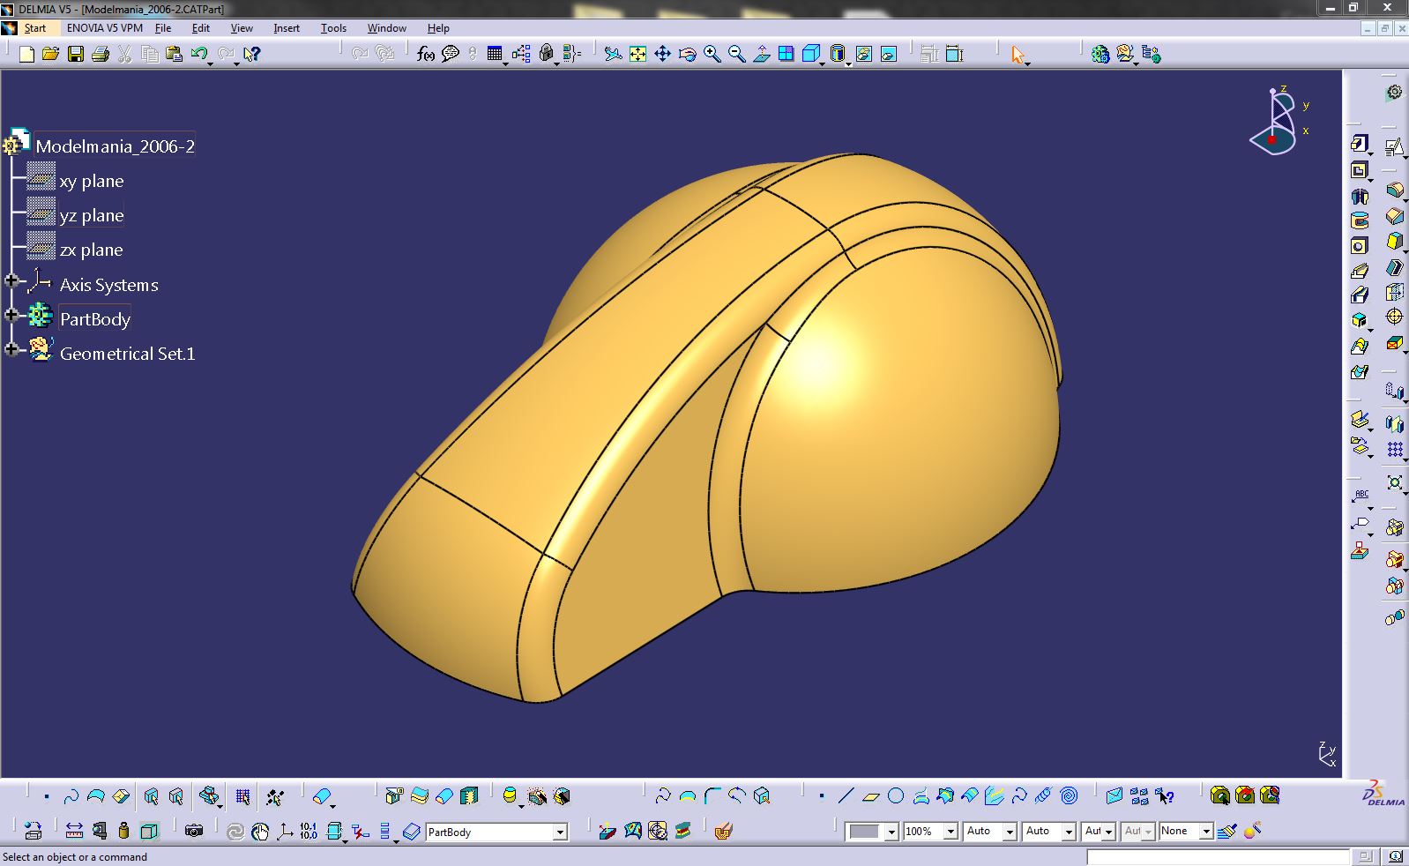
Task: Toggle the Multi-View quad layout icon
Action: 786,55
